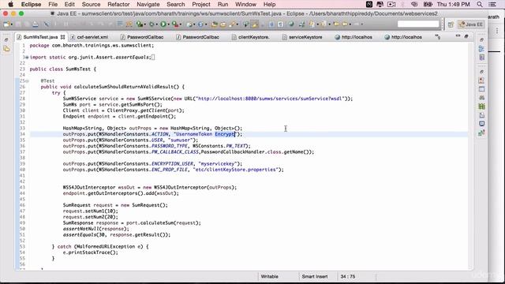Open the Navigate menu
Viewport: 505px width, 284px height.
(148, 5)
